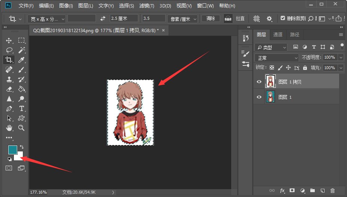The image size is (347, 197).
Task: Change the screen mode
Action: [21, 168]
